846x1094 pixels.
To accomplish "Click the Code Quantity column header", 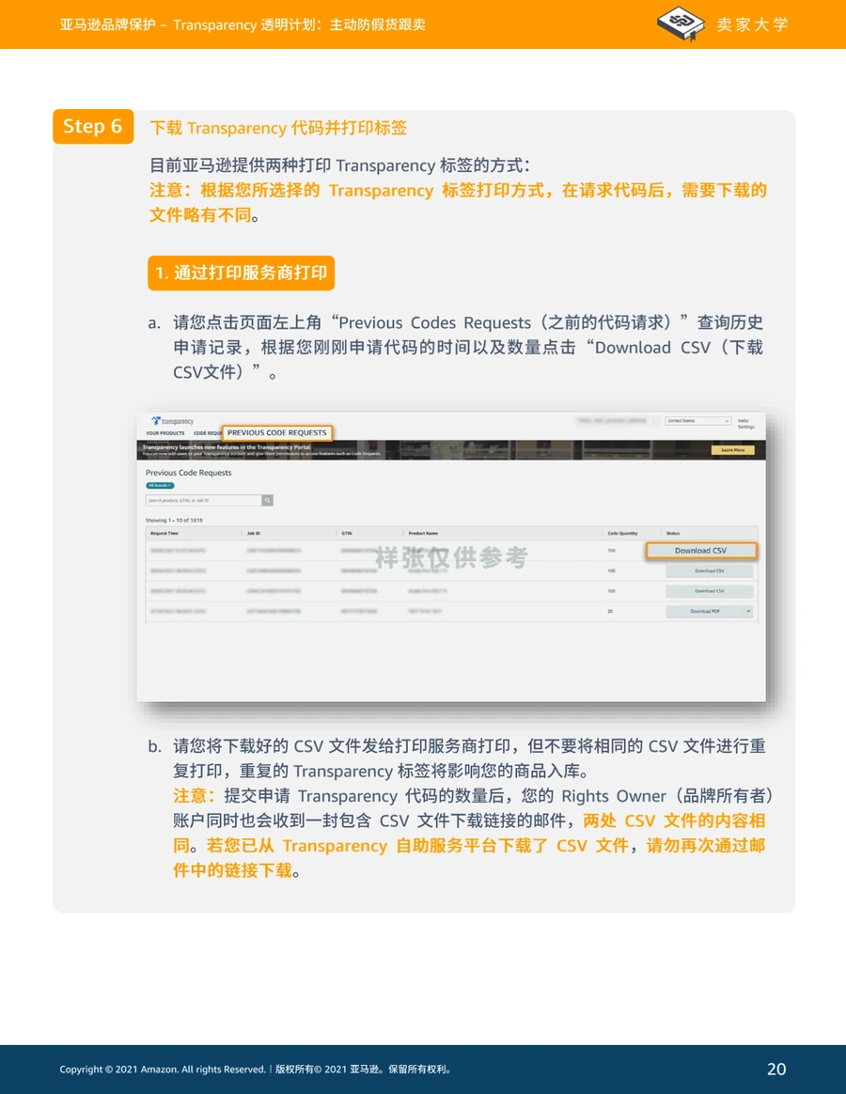I will coord(622,533).
